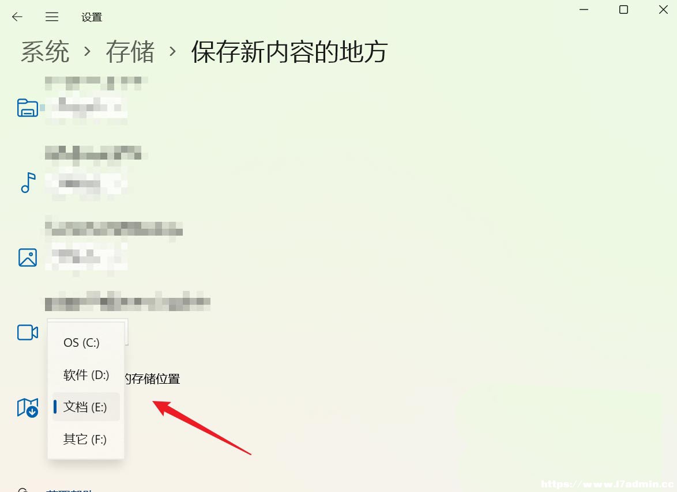This screenshot has height=492, width=677.
Task: Choose 其它 (F:) drive option
Action: click(x=86, y=439)
